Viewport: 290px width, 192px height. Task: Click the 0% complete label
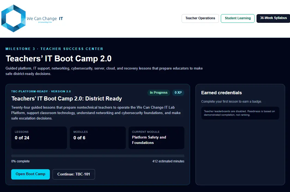(x=20, y=161)
